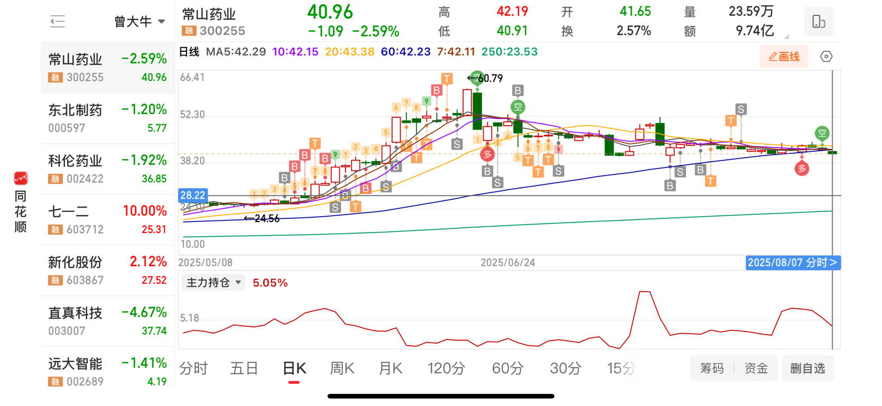Tap the landscape/portrait switch icon
882x406 pixels.
tap(819, 22)
